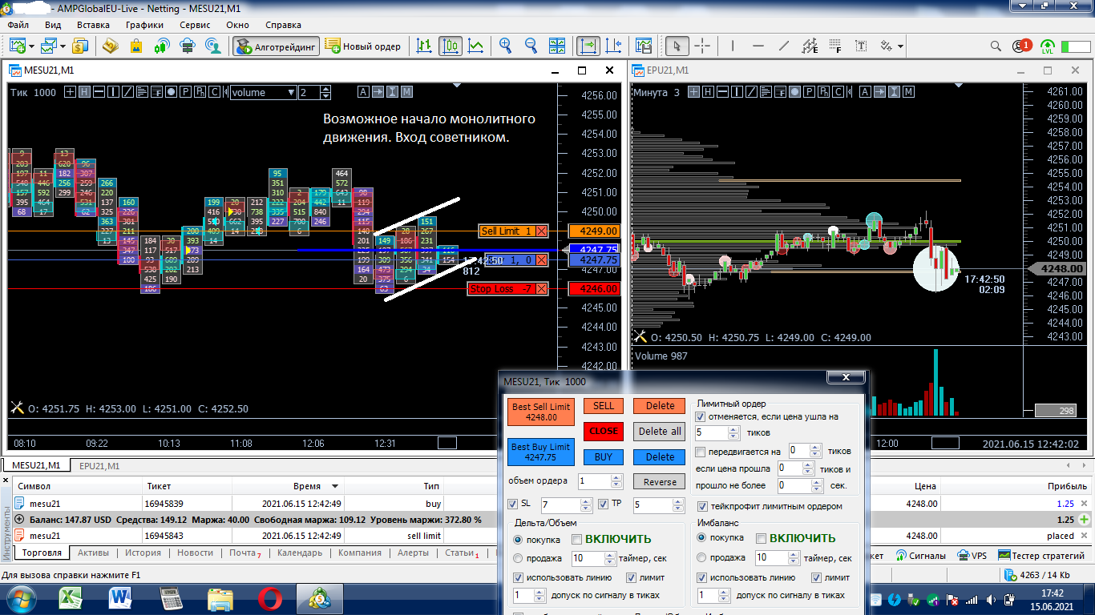Toggle 'лимит' checkbox in Дельта/Объем section
This screenshot has height=615, width=1095.
pos(631,577)
